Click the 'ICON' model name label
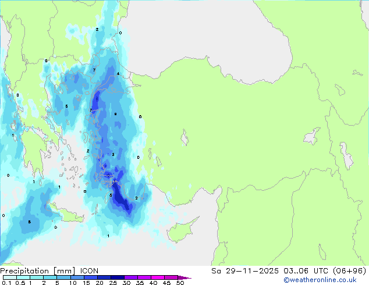 coord(89,271)
